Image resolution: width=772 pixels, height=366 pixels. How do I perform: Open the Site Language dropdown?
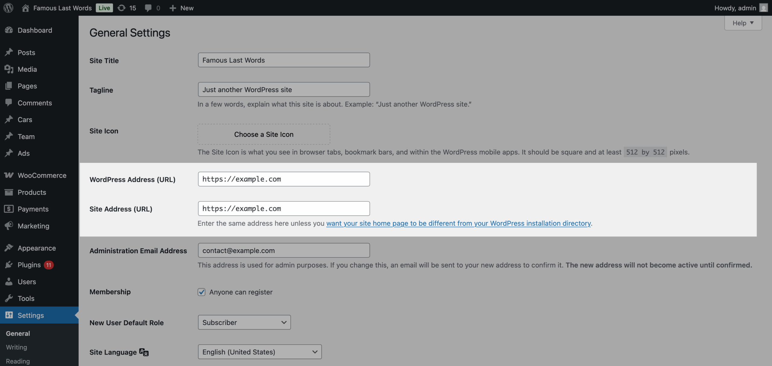click(260, 352)
